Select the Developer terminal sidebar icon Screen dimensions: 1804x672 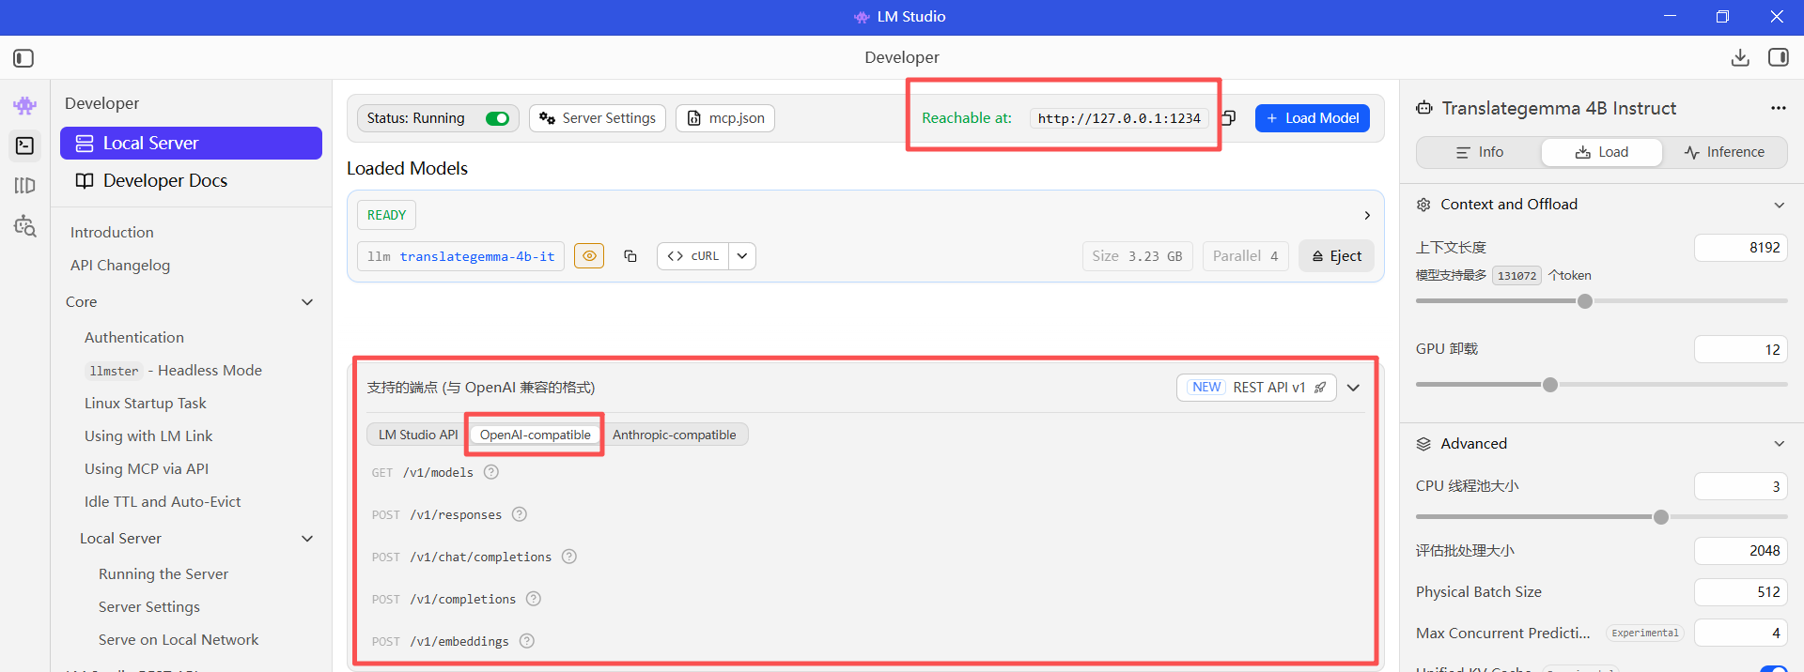(25, 145)
